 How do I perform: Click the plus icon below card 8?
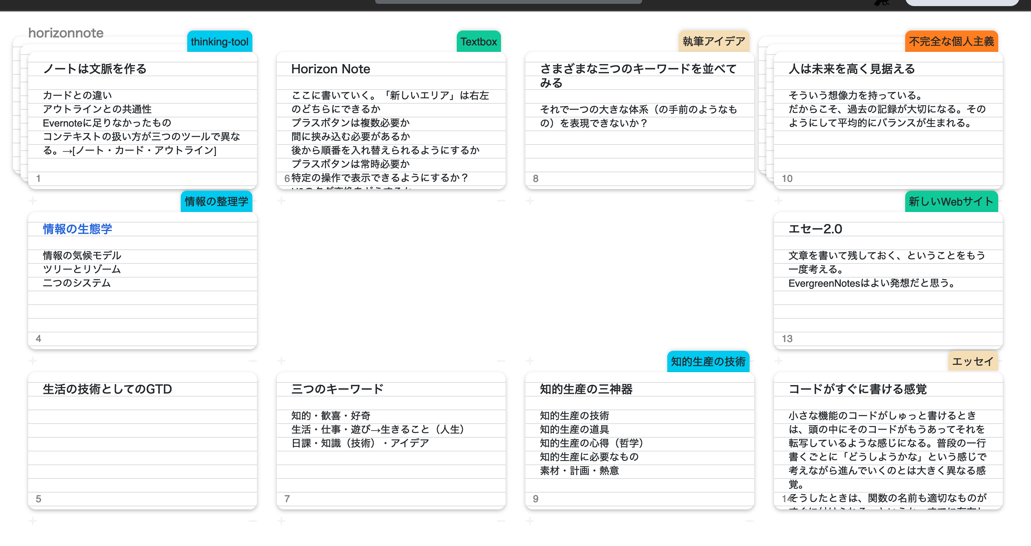(x=530, y=201)
